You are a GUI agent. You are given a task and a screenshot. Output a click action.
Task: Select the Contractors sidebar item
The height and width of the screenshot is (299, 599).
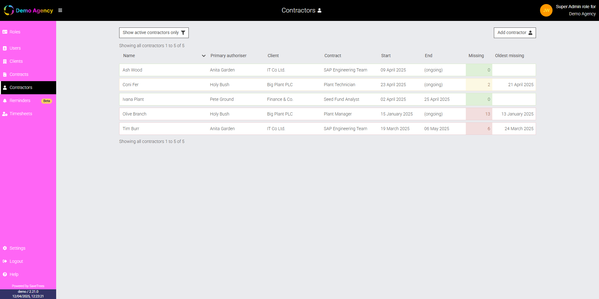[28, 87]
